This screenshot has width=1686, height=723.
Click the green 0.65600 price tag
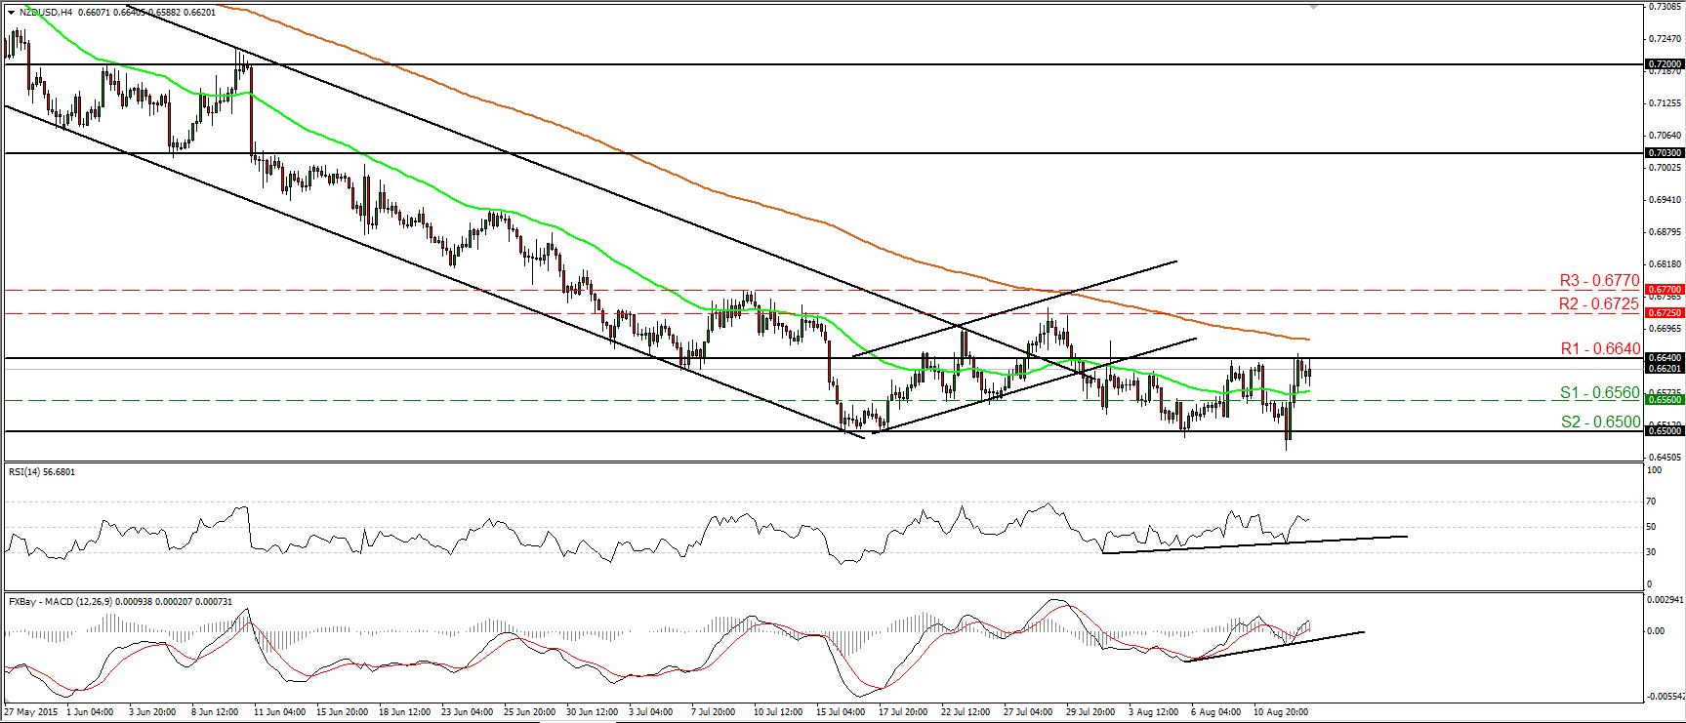pyautogui.click(x=1665, y=400)
